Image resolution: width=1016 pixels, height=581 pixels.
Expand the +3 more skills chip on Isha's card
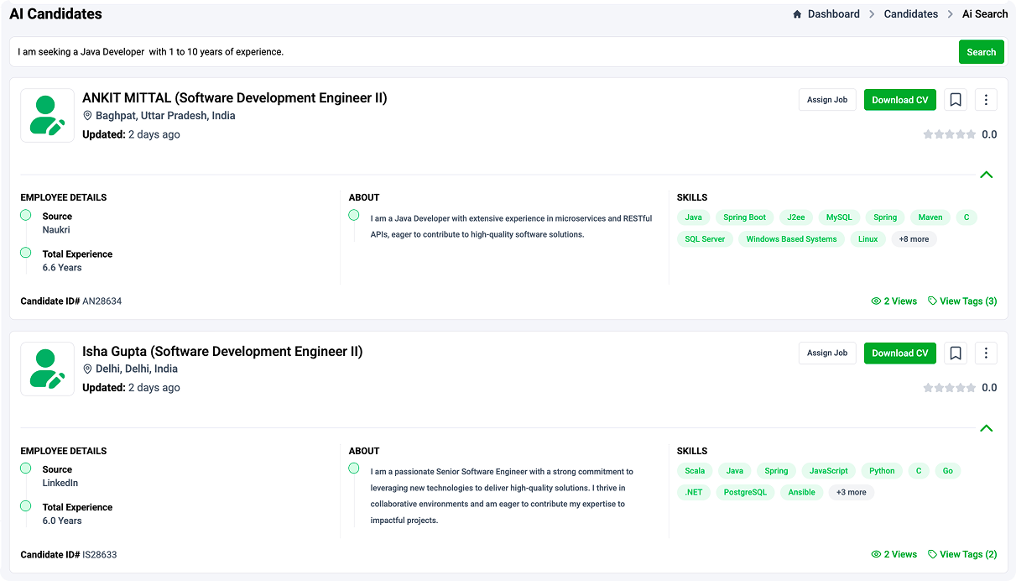851,492
